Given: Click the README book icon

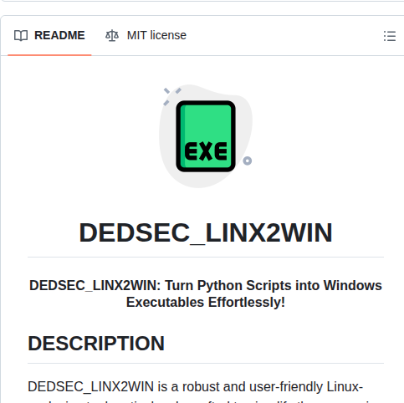Looking at the screenshot, I should (x=21, y=36).
